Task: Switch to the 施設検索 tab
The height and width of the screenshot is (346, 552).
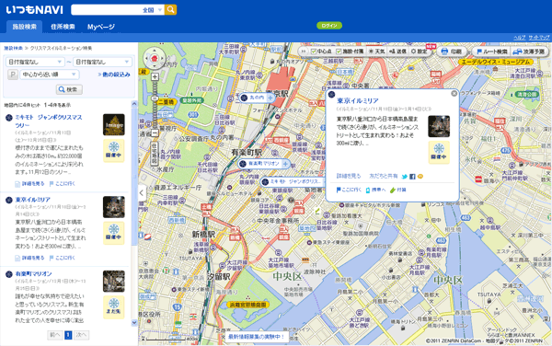Action: pyautogui.click(x=24, y=27)
